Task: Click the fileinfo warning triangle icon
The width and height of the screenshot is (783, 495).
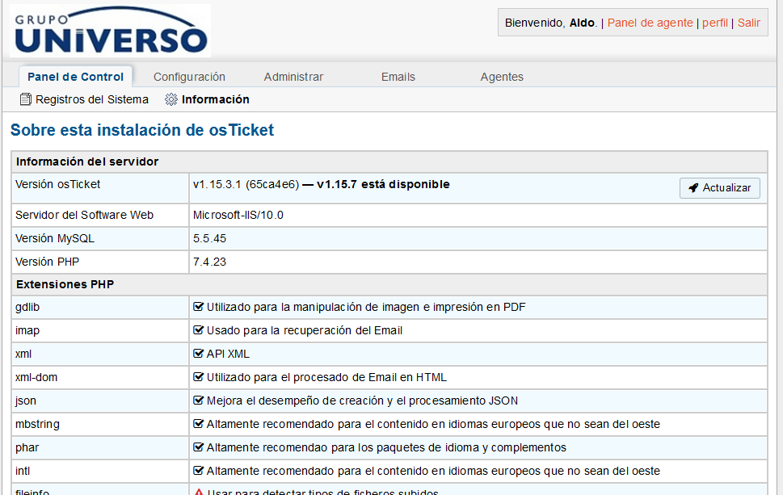Action: 198,493
